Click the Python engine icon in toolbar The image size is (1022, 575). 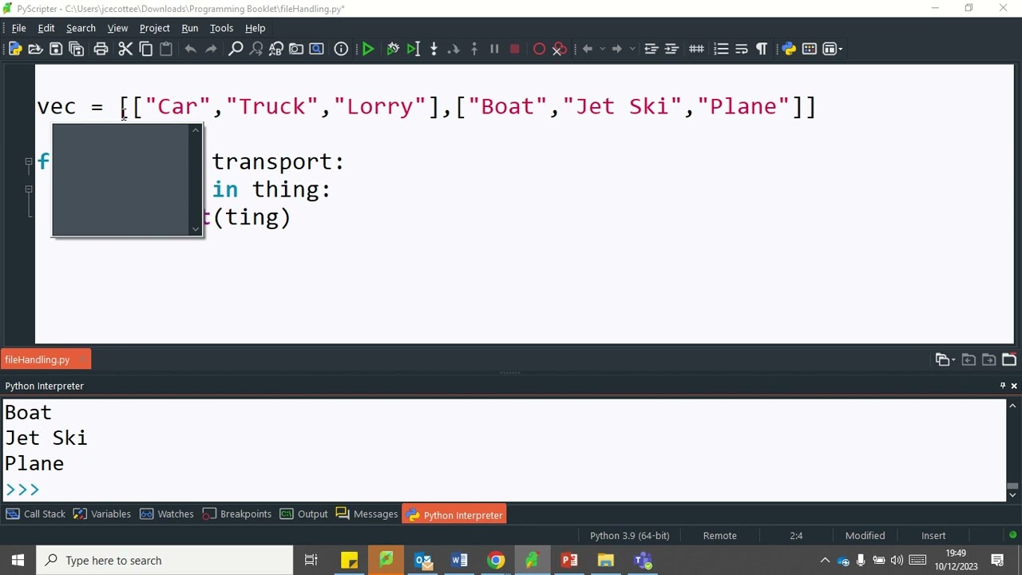[x=789, y=49]
